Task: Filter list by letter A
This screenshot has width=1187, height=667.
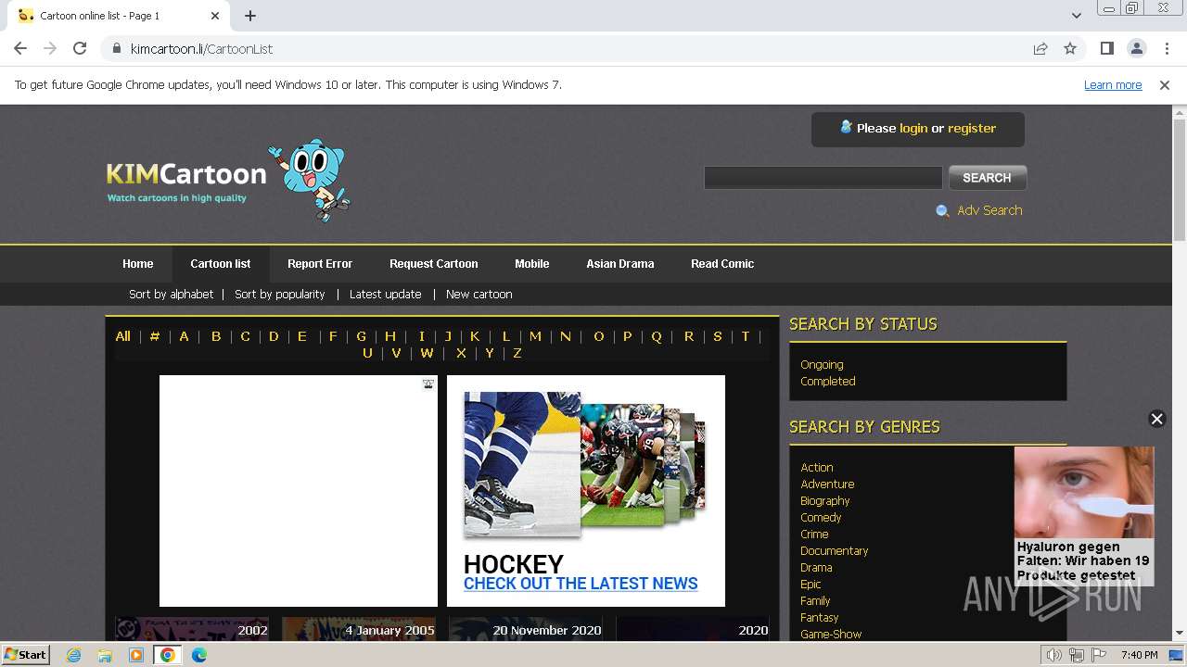Action: click(184, 336)
